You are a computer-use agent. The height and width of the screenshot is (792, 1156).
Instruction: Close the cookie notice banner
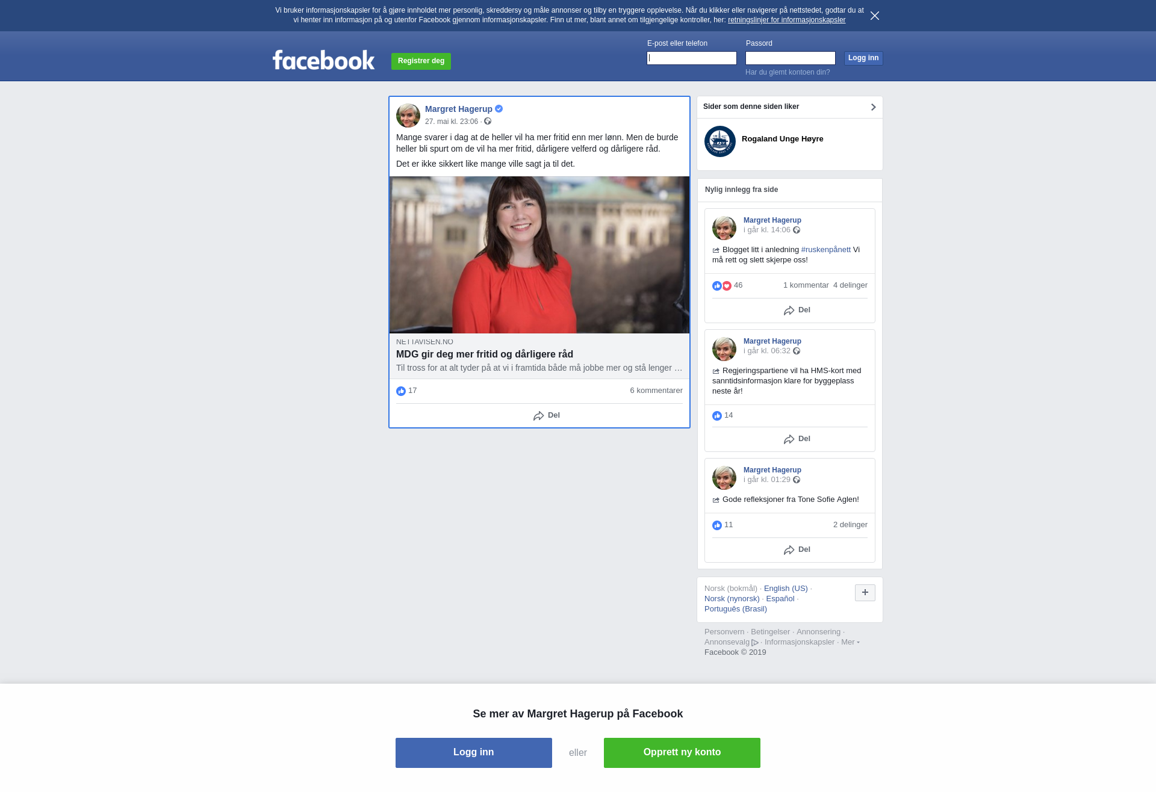click(x=875, y=16)
